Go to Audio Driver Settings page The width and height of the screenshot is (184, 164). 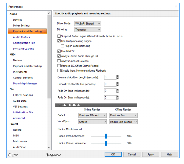pos(22,25)
